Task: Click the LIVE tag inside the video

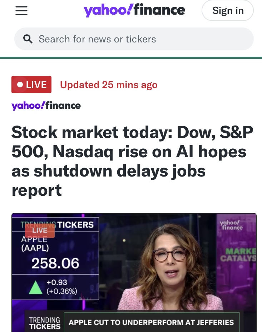Action: pos(40,230)
